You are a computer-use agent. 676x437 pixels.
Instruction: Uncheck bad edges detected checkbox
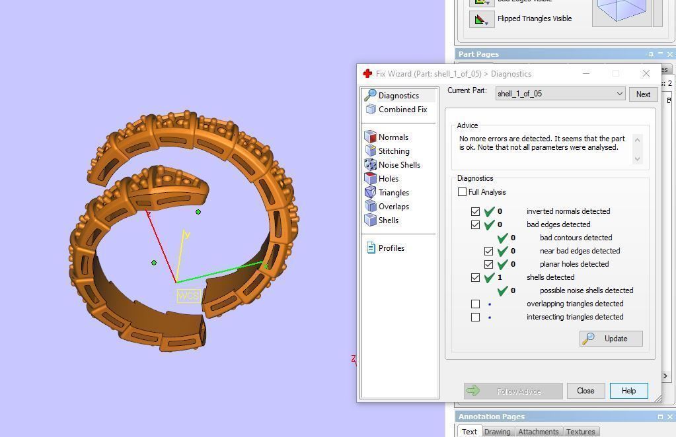point(475,224)
